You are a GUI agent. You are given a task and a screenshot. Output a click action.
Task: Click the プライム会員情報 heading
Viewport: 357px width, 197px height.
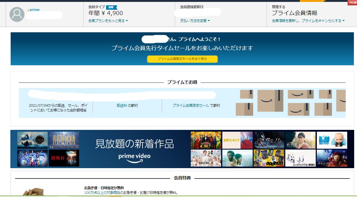click(x=295, y=13)
